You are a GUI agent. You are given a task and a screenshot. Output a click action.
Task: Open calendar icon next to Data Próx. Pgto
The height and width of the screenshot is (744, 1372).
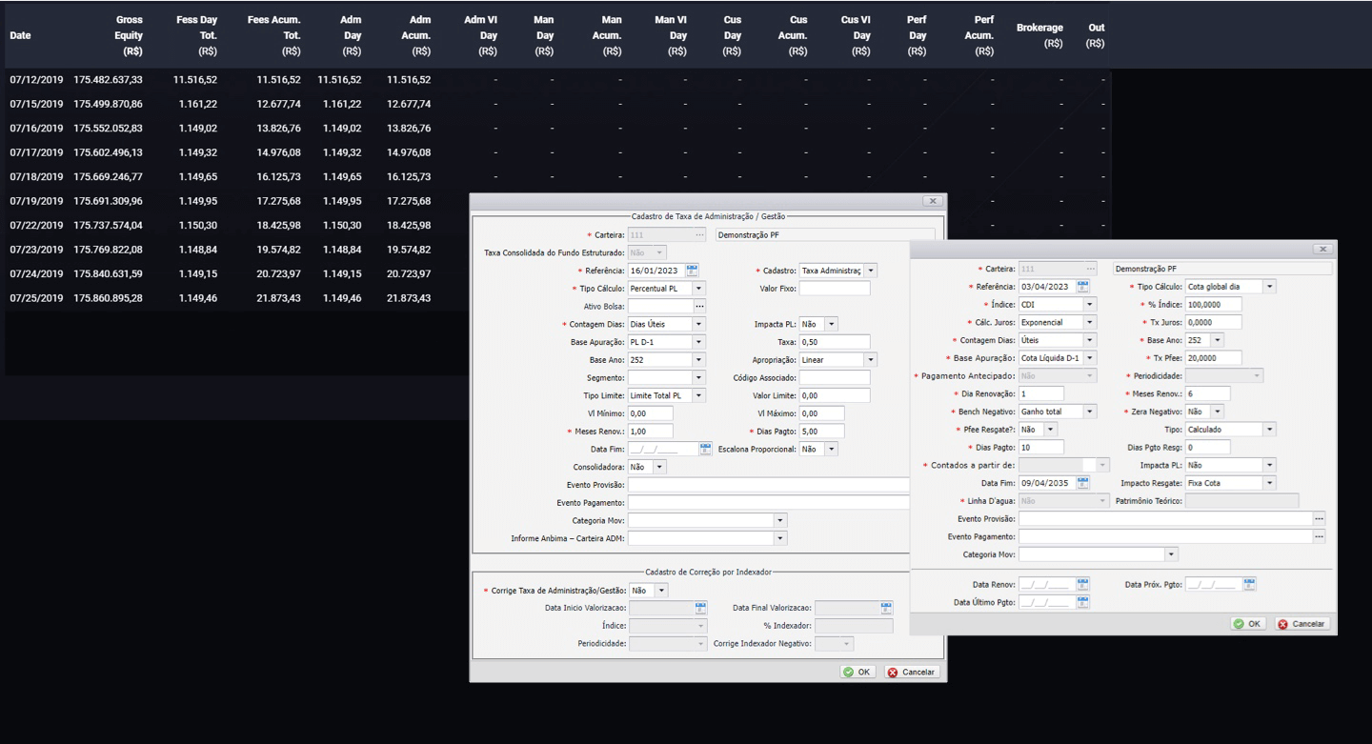[x=1250, y=583]
